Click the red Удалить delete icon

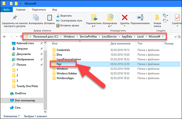[x=125, y=17]
